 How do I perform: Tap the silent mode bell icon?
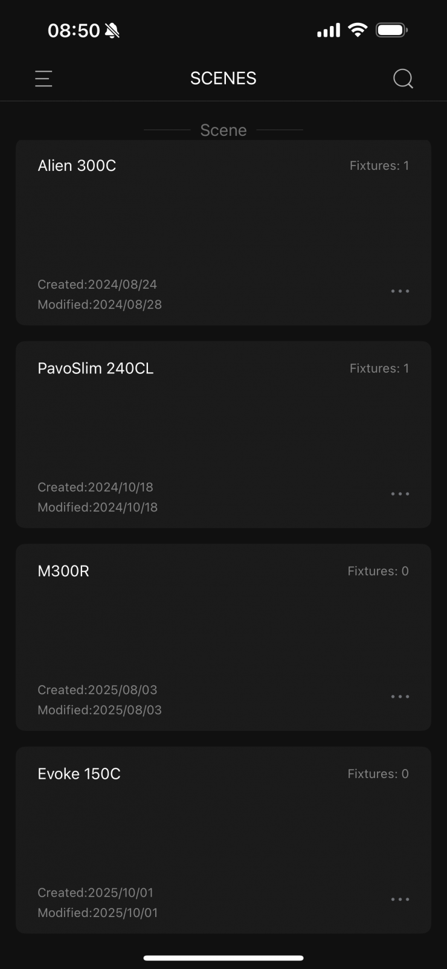coord(112,31)
